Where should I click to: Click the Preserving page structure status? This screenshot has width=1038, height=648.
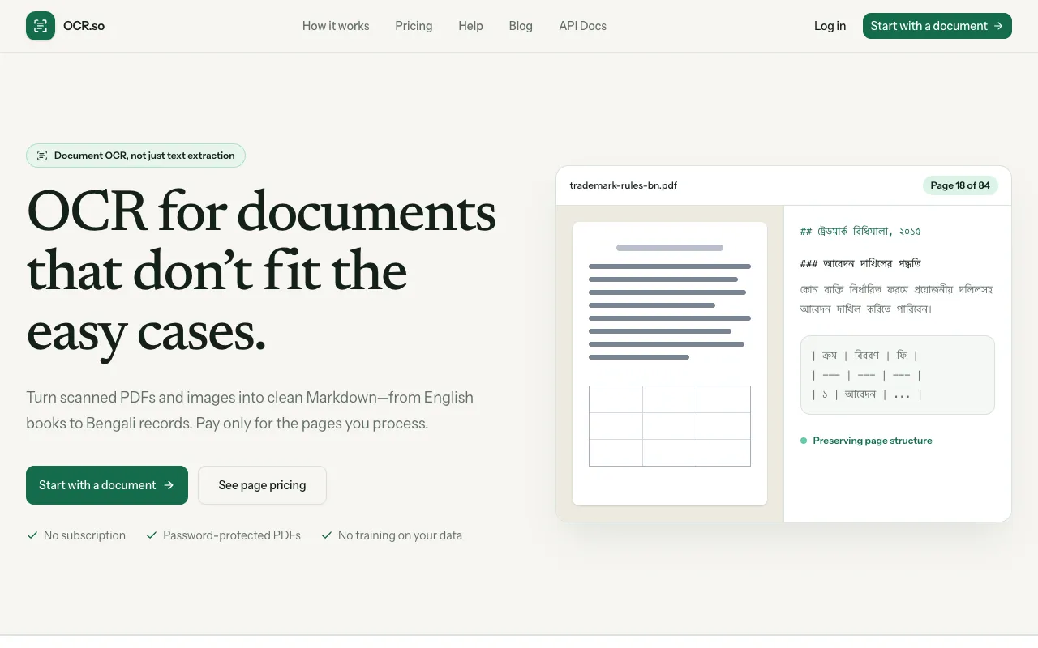coord(866,441)
